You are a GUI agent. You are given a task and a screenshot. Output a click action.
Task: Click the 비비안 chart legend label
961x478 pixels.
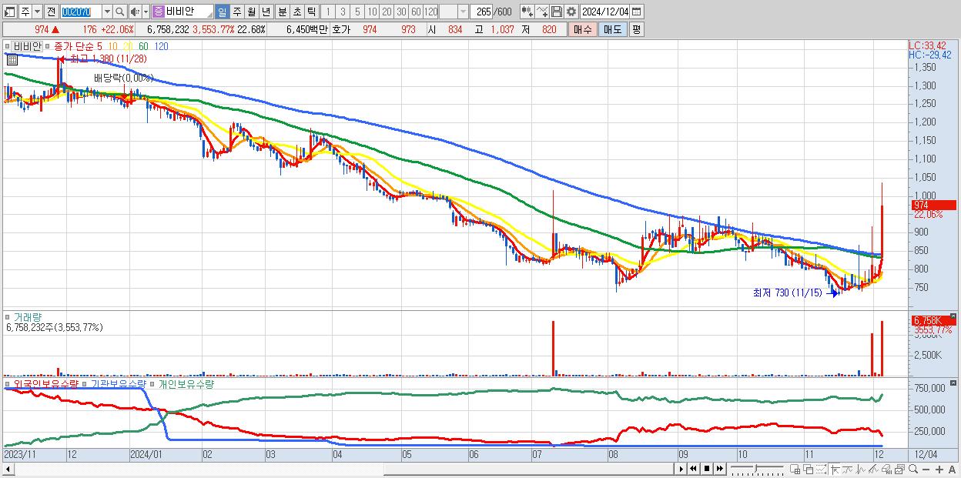click(26, 46)
